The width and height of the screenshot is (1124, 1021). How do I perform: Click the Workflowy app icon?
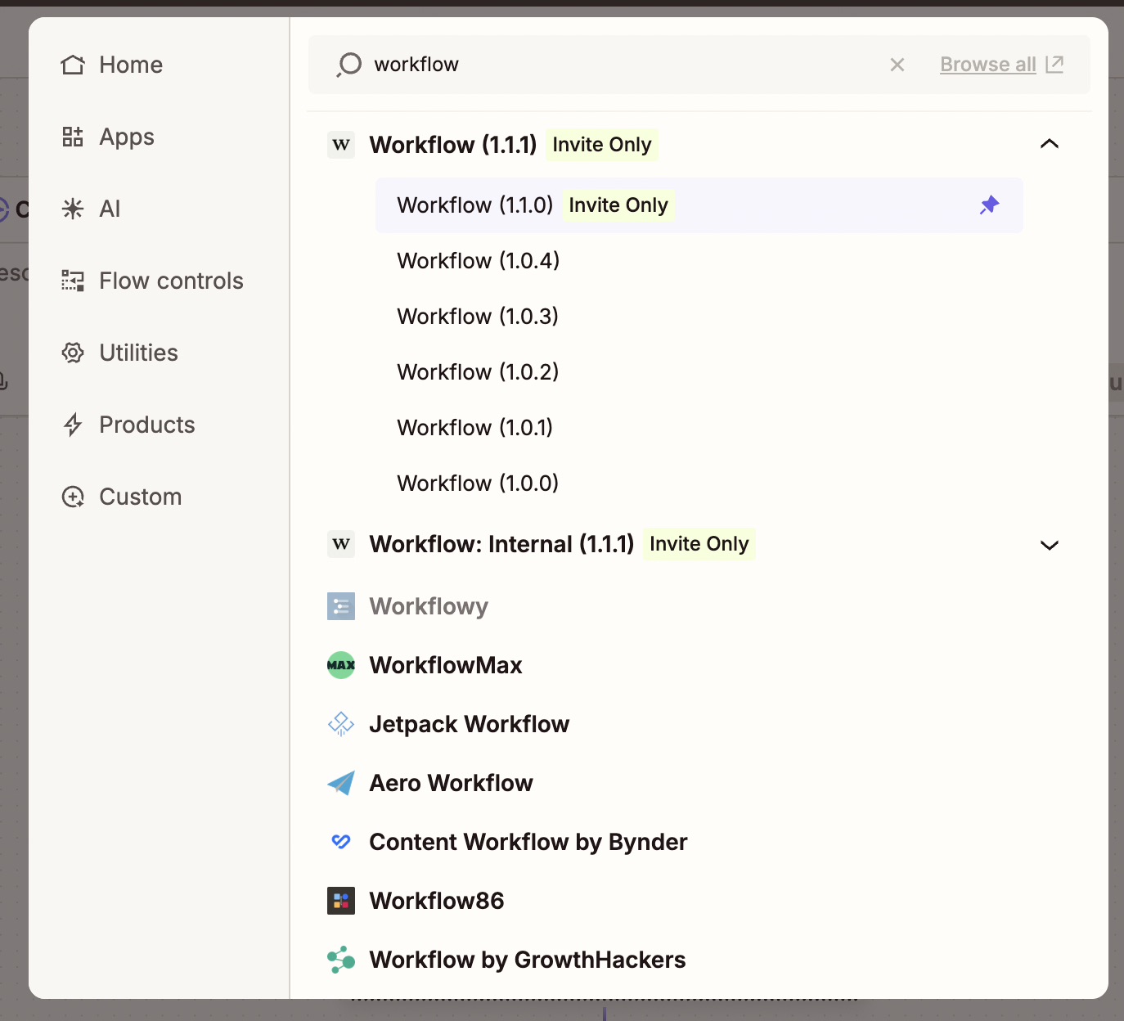tap(341, 606)
